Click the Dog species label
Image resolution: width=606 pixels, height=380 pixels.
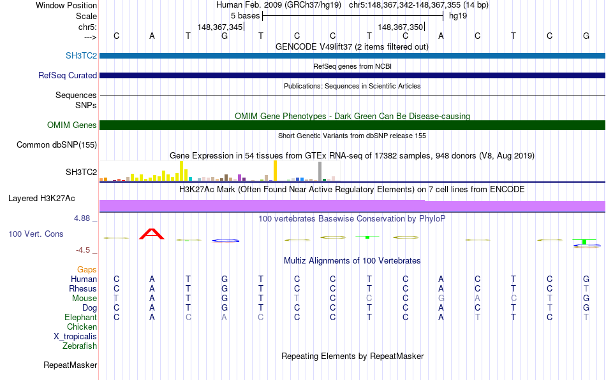pyautogui.click(x=89, y=308)
